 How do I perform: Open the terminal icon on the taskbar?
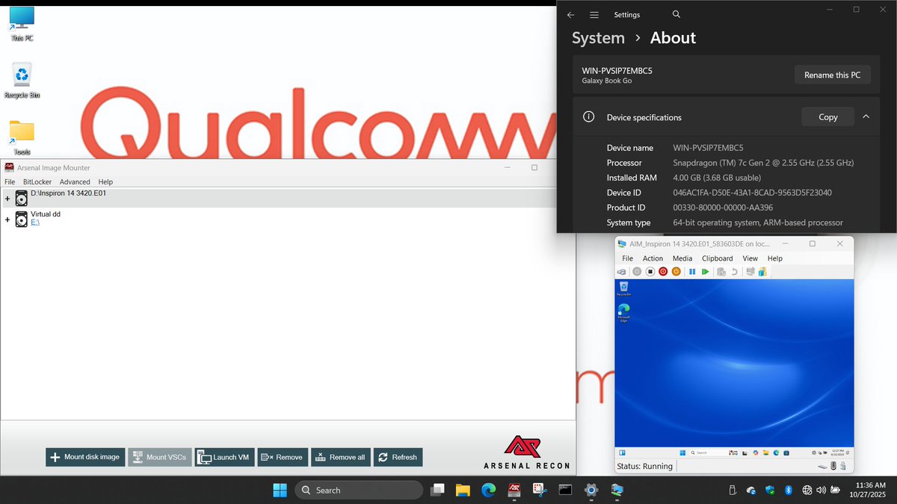coord(566,490)
